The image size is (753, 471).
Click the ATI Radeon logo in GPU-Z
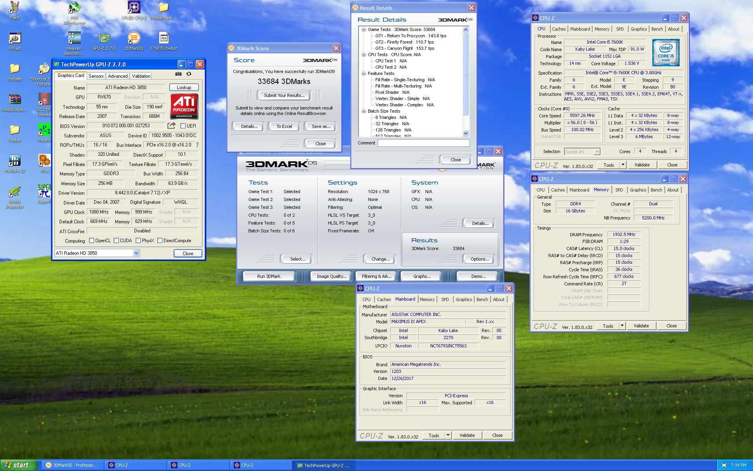(x=184, y=106)
